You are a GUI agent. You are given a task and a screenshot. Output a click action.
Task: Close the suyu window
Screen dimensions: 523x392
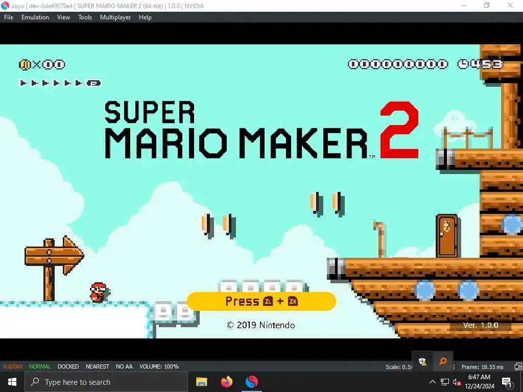coord(510,5)
